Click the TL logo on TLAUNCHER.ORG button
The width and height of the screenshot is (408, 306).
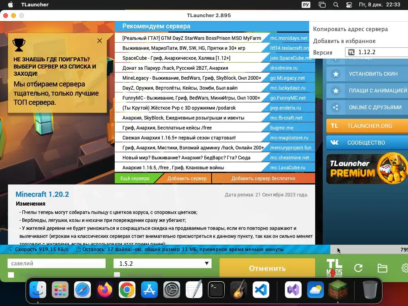pyautogui.click(x=334, y=126)
